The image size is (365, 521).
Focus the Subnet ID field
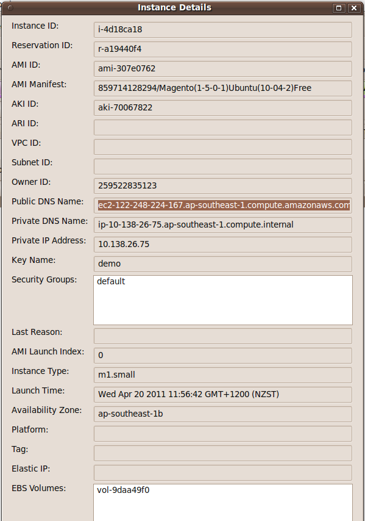[222, 167]
